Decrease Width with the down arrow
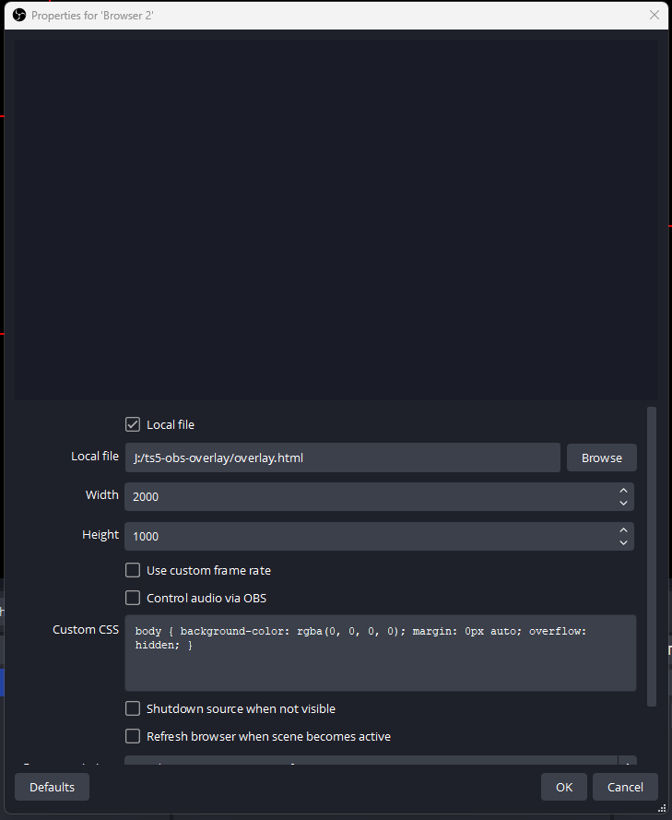Image resolution: width=672 pixels, height=820 pixels. [x=623, y=503]
